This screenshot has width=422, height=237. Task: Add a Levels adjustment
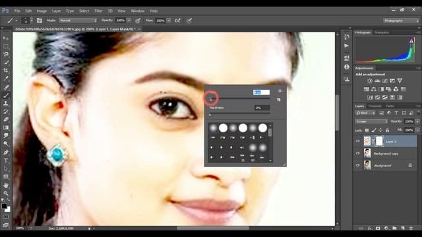pos(377,81)
